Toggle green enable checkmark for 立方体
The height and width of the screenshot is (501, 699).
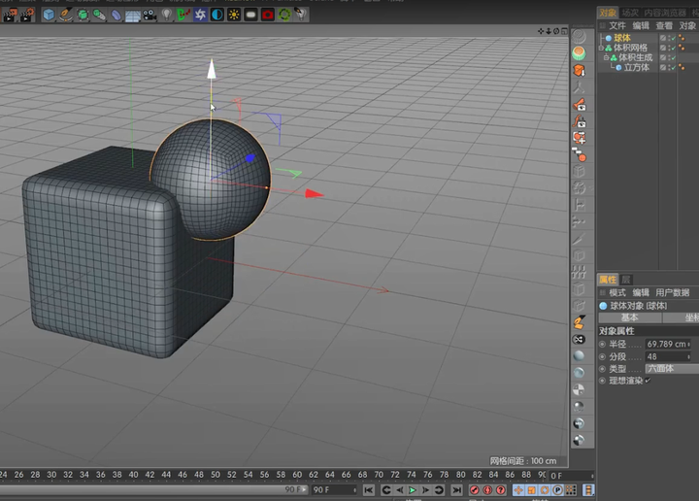(673, 67)
